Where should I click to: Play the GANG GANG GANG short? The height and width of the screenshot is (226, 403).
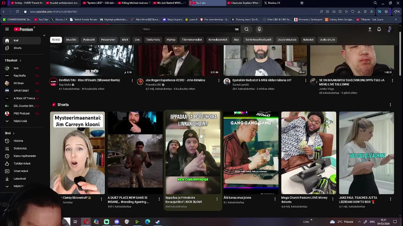[251, 153]
